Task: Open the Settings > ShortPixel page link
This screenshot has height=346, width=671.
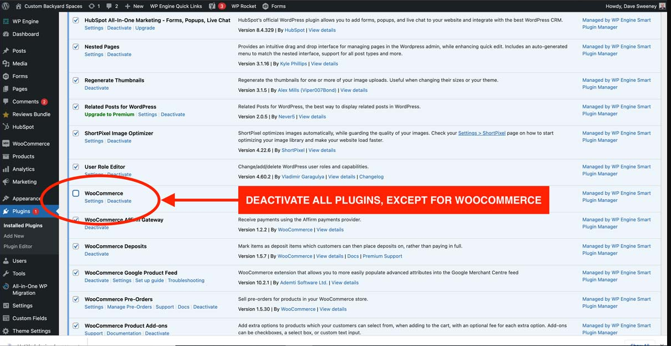Action: tap(482, 134)
